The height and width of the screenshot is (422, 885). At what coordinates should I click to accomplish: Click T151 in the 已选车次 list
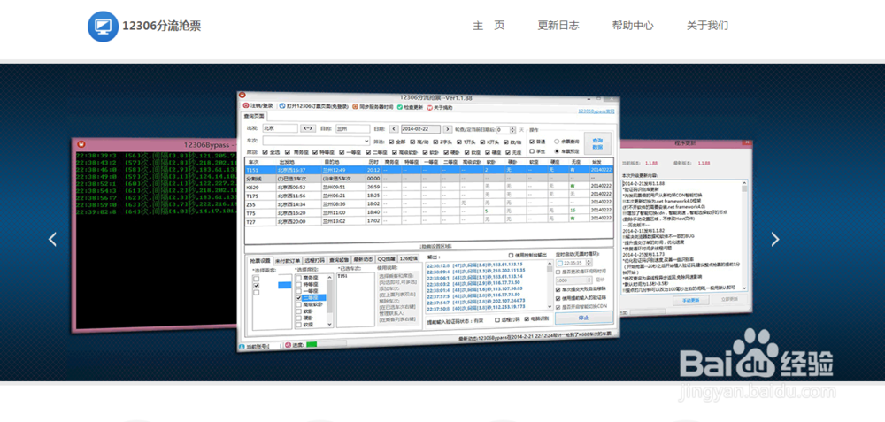(342, 276)
